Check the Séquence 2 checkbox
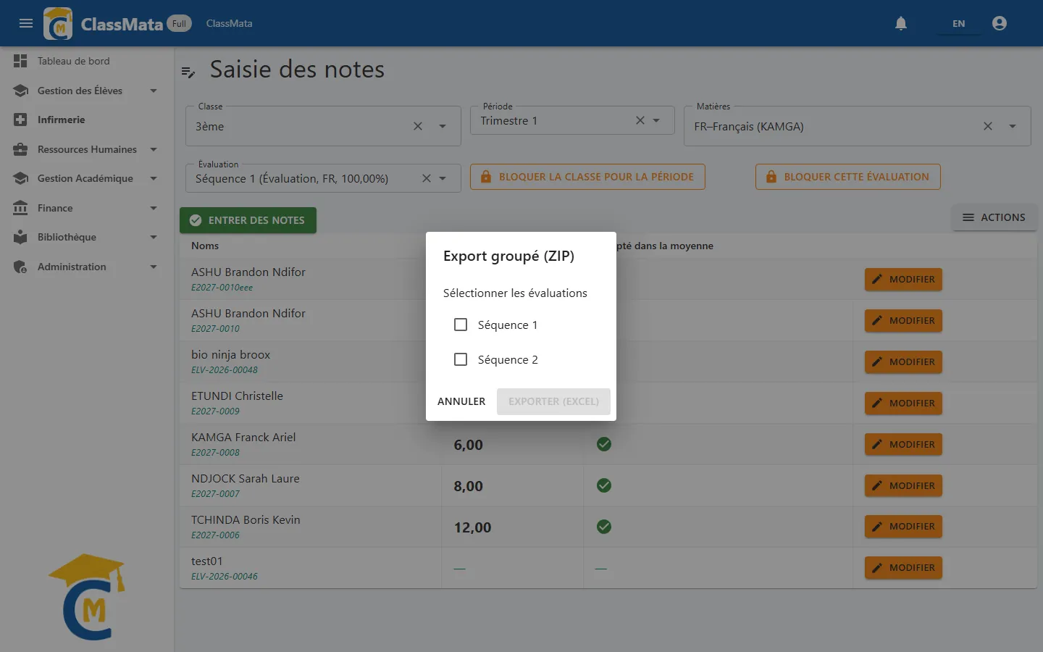This screenshot has height=652, width=1043. point(461,359)
